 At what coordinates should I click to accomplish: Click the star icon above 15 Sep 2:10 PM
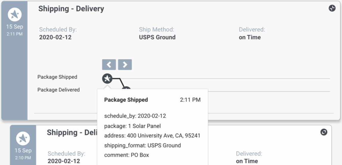tap(23, 138)
